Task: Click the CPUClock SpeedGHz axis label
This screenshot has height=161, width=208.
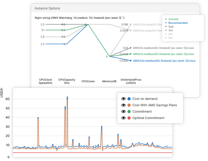Action: click(x=46, y=81)
